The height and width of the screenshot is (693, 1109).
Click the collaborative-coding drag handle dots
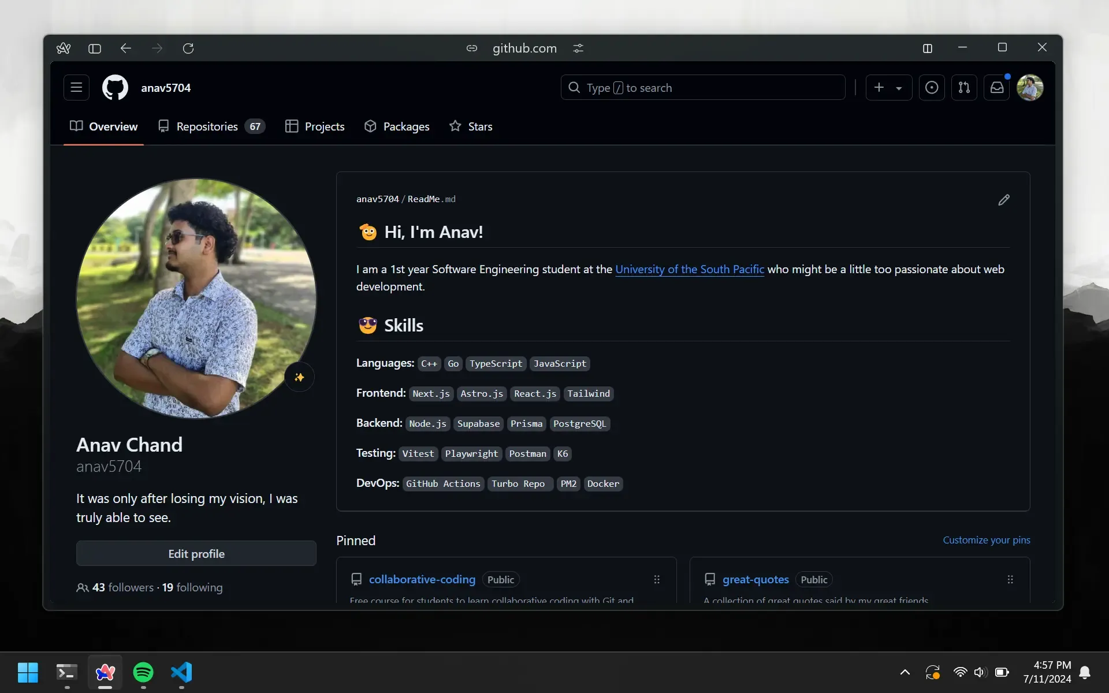(657, 579)
